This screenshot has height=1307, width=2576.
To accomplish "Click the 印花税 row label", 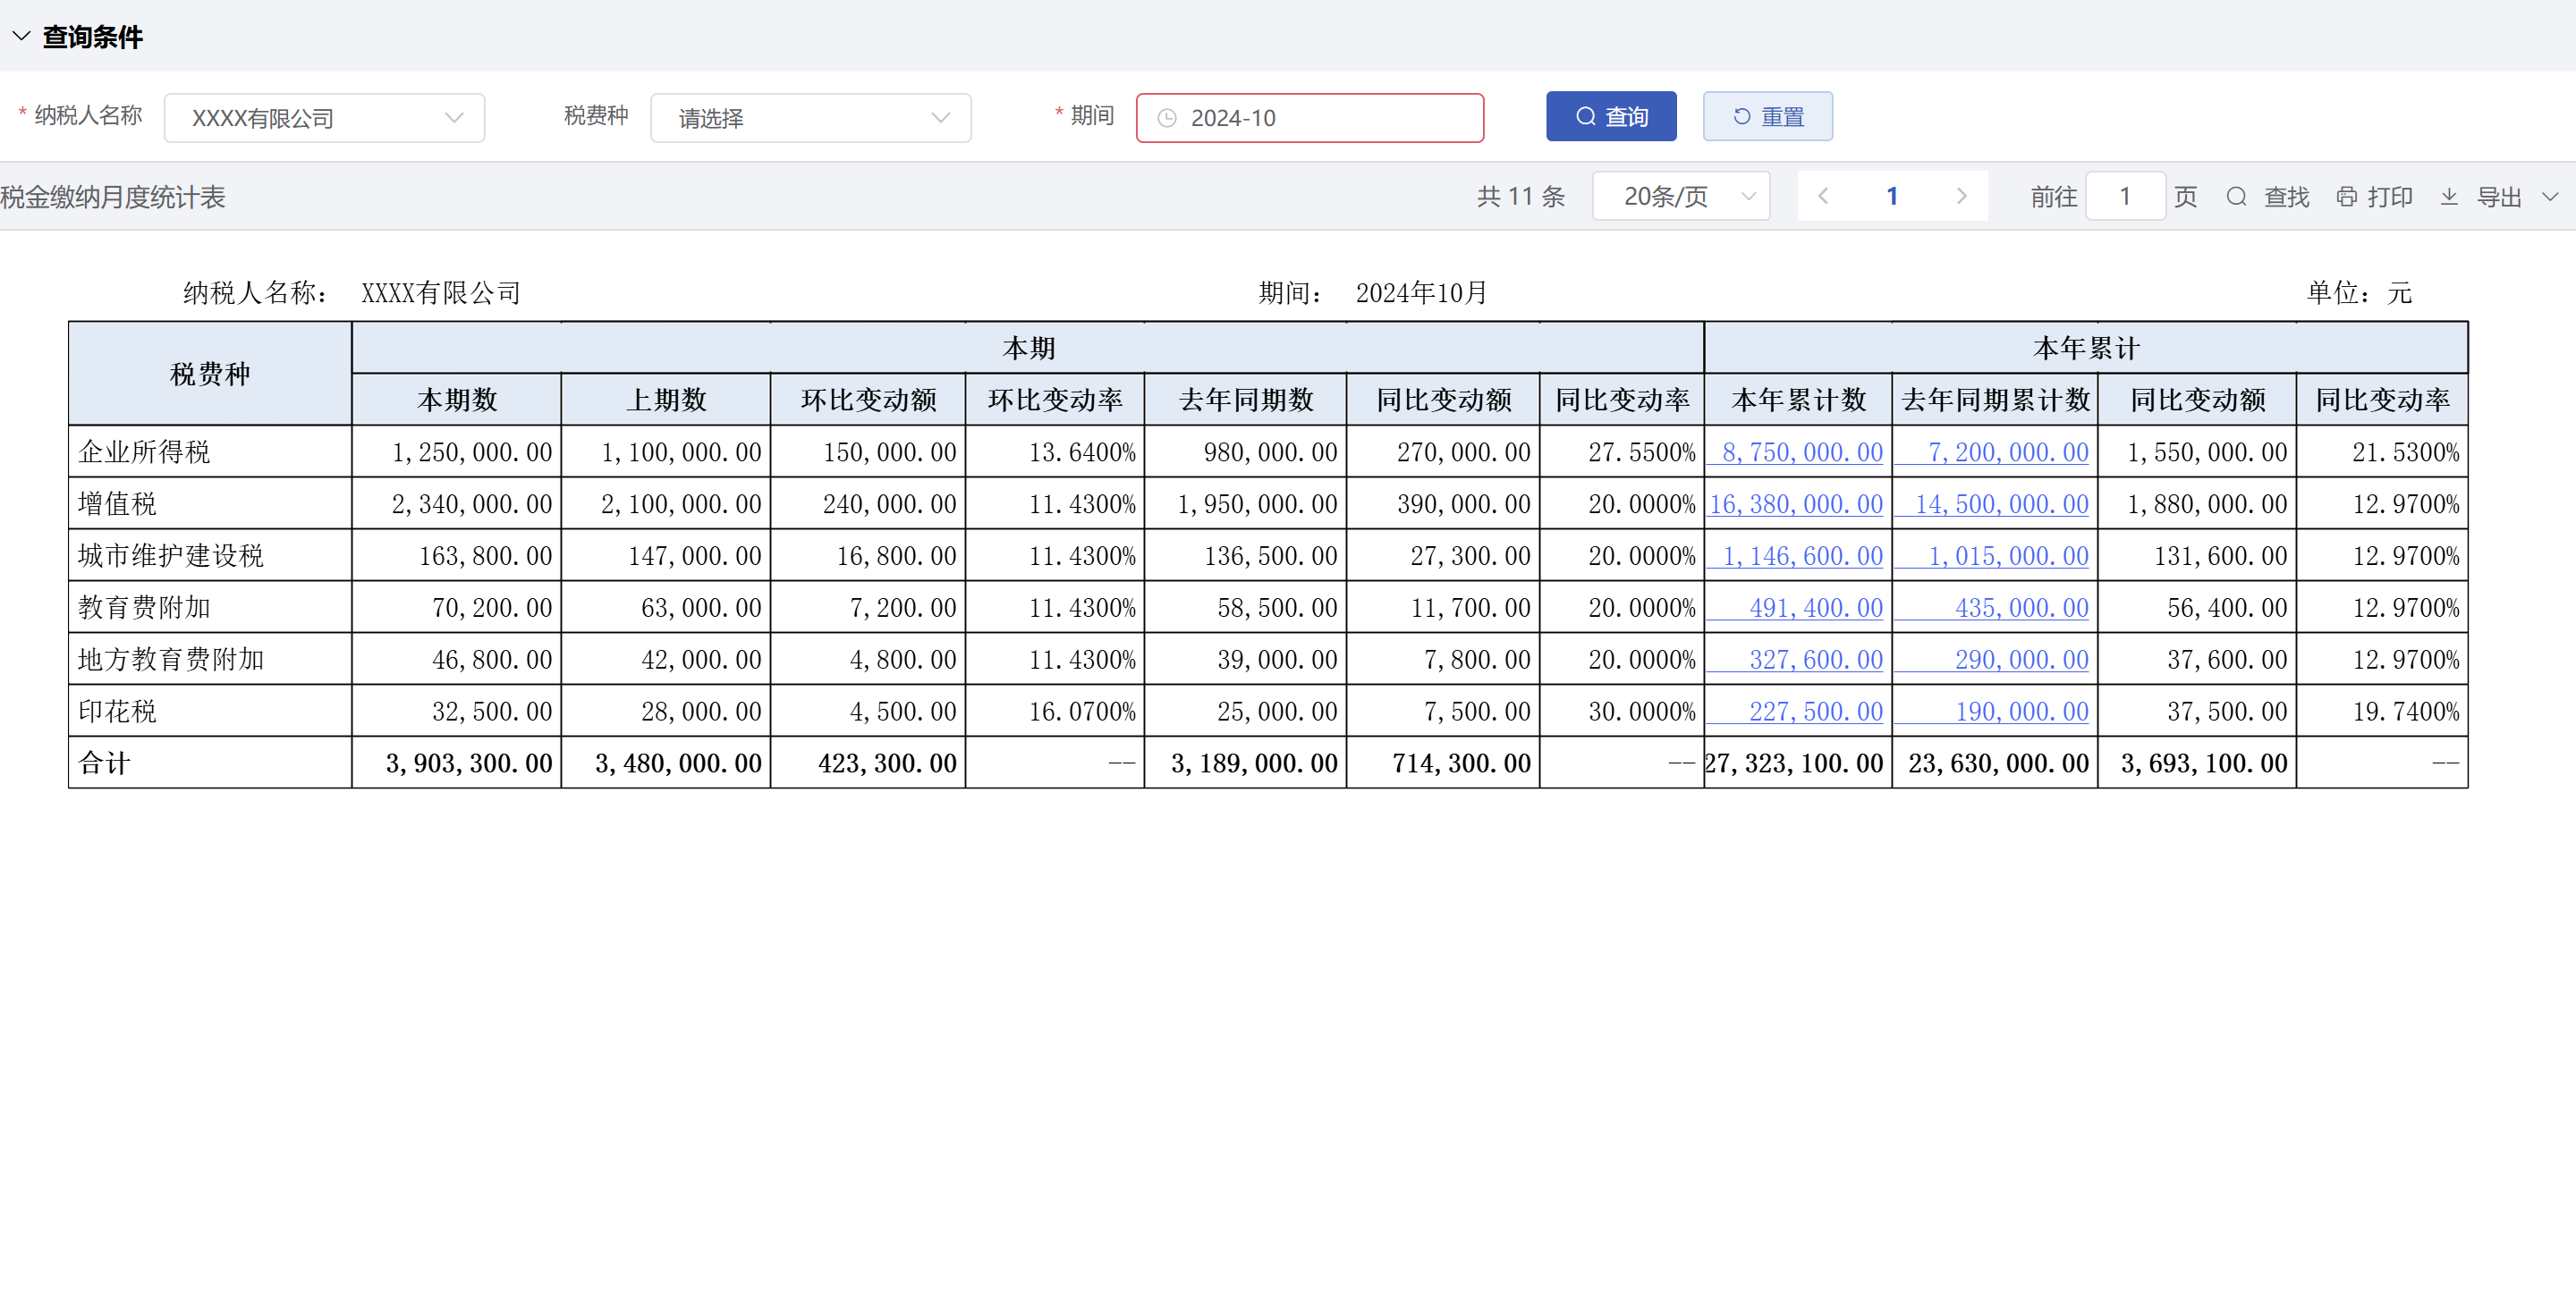I will click(117, 712).
